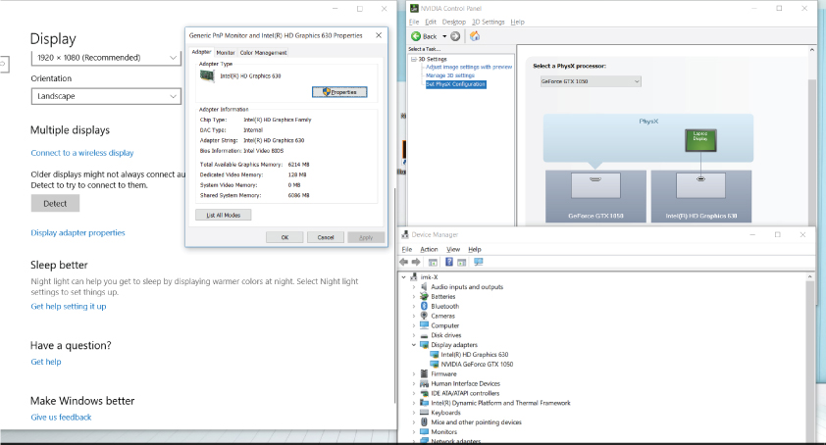Open Connect to a wireless display link
Image resolution: width=826 pixels, height=445 pixels.
click(82, 153)
